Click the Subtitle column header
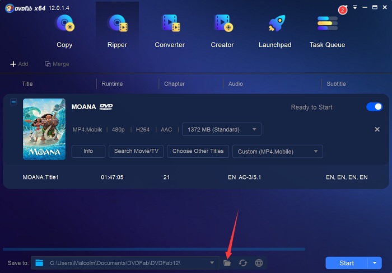This screenshot has width=392, height=273. (x=336, y=84)
